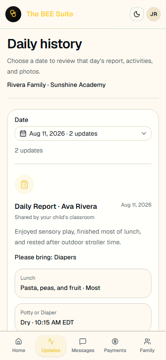166x360 pixels.
Task: Toggle dark mode with the moon icon
Action: tap(137, 14)
